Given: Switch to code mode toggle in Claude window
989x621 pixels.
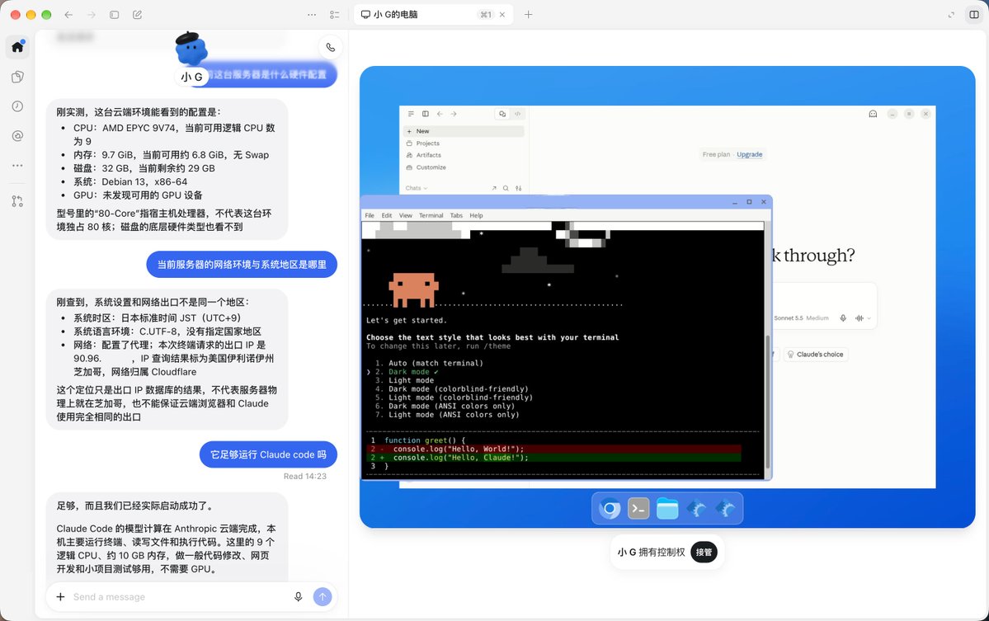Looking at the screenshot, I should coord(517,114).
